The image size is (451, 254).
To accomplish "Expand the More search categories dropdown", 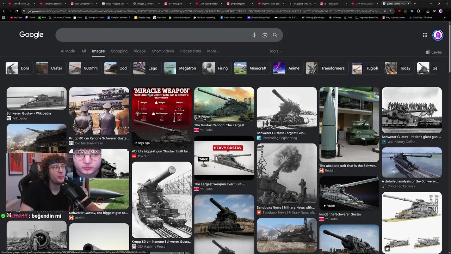I will pos(213,51).
